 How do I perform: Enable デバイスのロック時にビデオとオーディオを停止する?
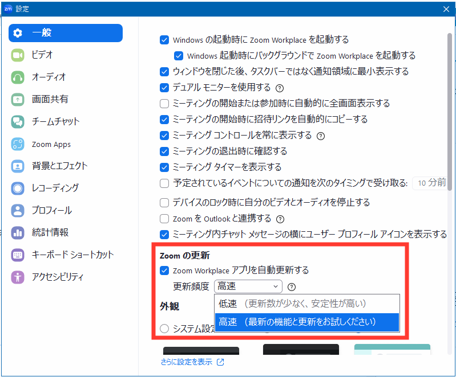pyautogui.click(x=164, y=203)
